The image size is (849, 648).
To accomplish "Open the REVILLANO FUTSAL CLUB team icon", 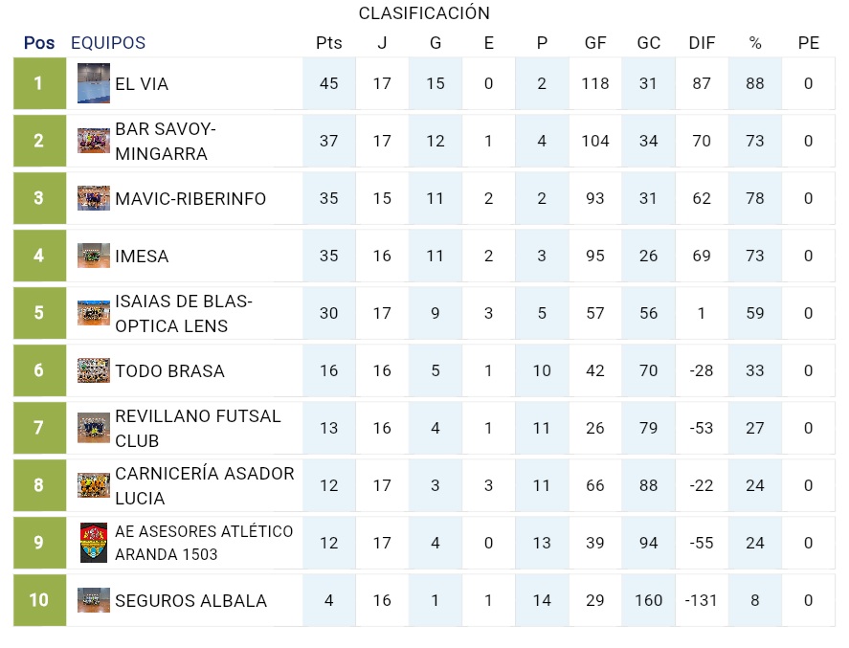I will pos(94,428).
